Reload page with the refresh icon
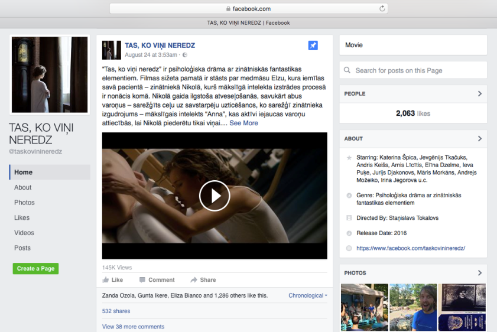Image resolution: width=497 pixels, height=332 pixels. [382, 8]
